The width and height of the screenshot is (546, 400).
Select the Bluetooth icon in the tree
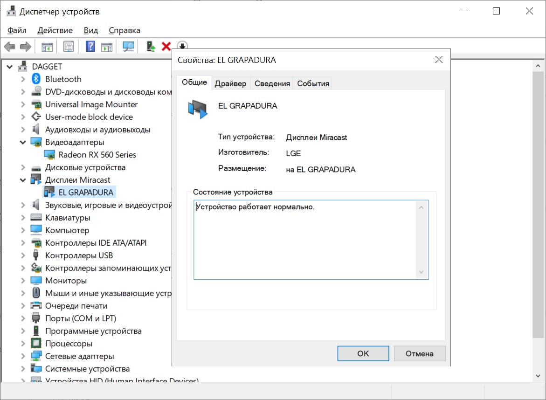pyautogui.click(x=36, y=79)
